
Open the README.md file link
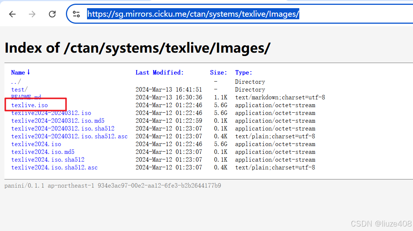coord(26,97)
